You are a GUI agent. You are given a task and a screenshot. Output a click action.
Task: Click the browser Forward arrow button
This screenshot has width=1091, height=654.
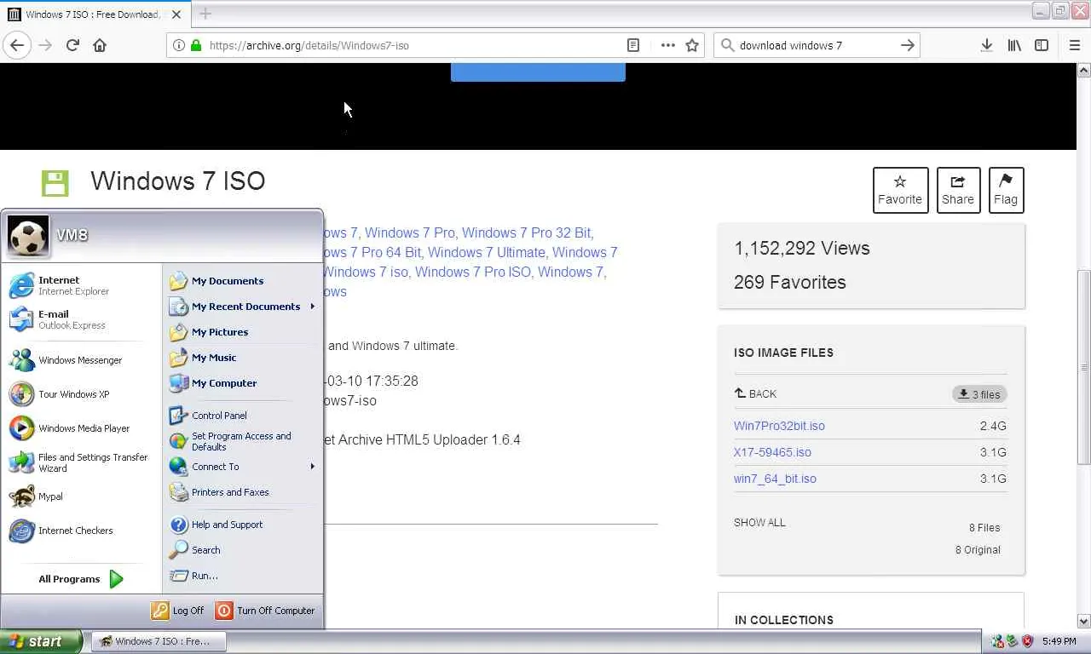[45, 45]
